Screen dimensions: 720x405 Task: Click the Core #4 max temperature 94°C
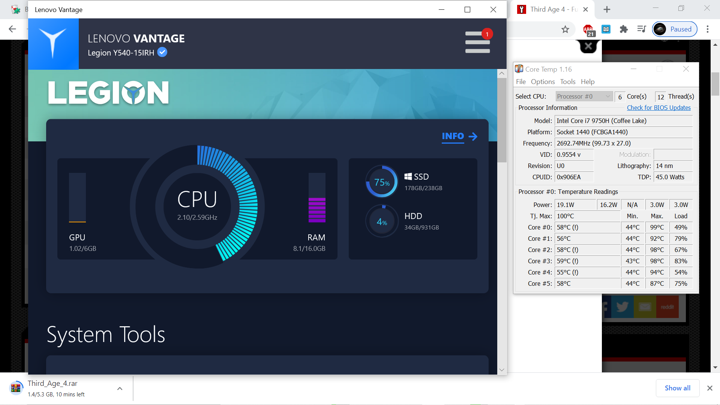(x=657, y=272)
